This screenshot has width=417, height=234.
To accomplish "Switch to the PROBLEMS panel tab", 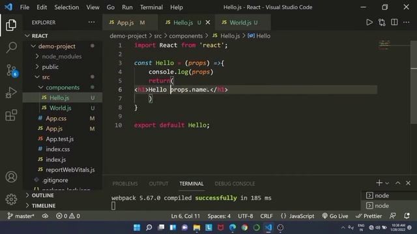I will pos(125,183).
